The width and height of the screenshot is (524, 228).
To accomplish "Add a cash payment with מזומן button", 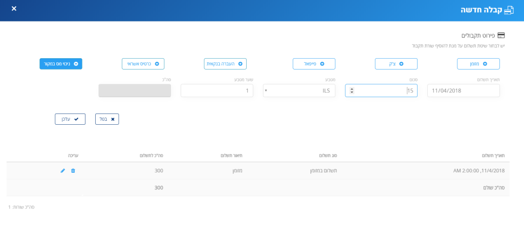I will coord(478,64).
